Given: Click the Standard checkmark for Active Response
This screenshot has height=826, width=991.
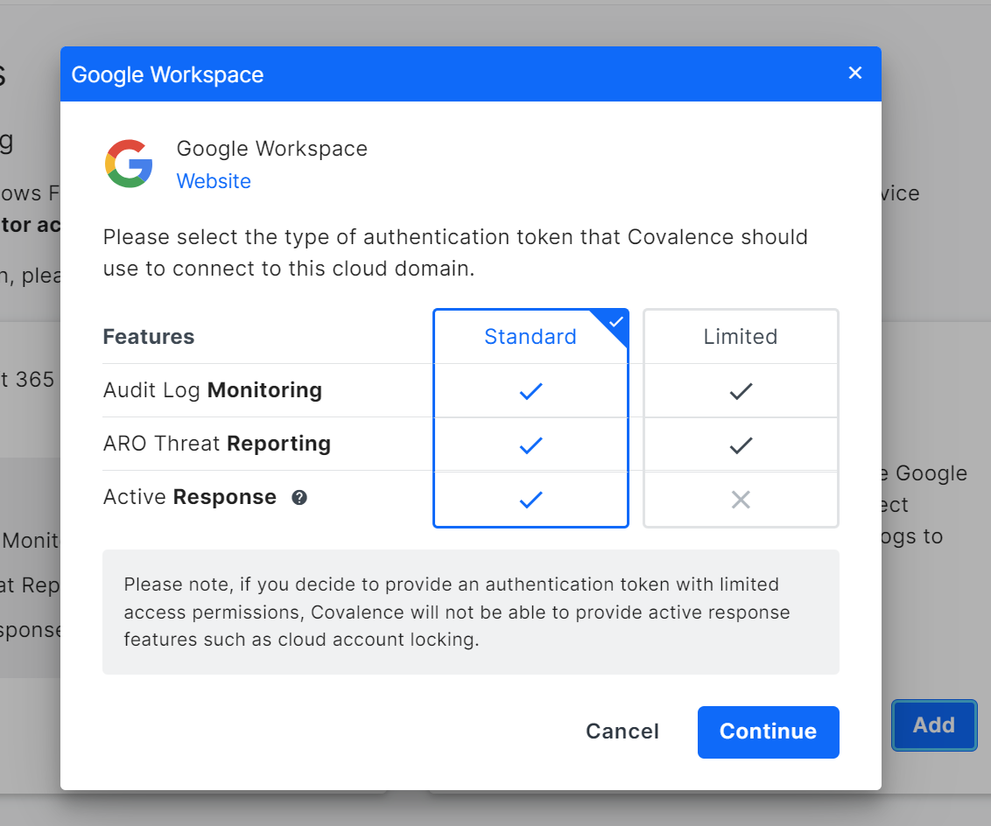Looking at the screenshot, I should click(x=531, y=500).
